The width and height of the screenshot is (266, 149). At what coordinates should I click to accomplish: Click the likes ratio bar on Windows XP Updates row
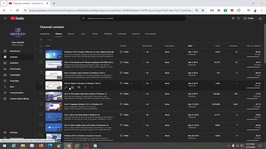254,67
